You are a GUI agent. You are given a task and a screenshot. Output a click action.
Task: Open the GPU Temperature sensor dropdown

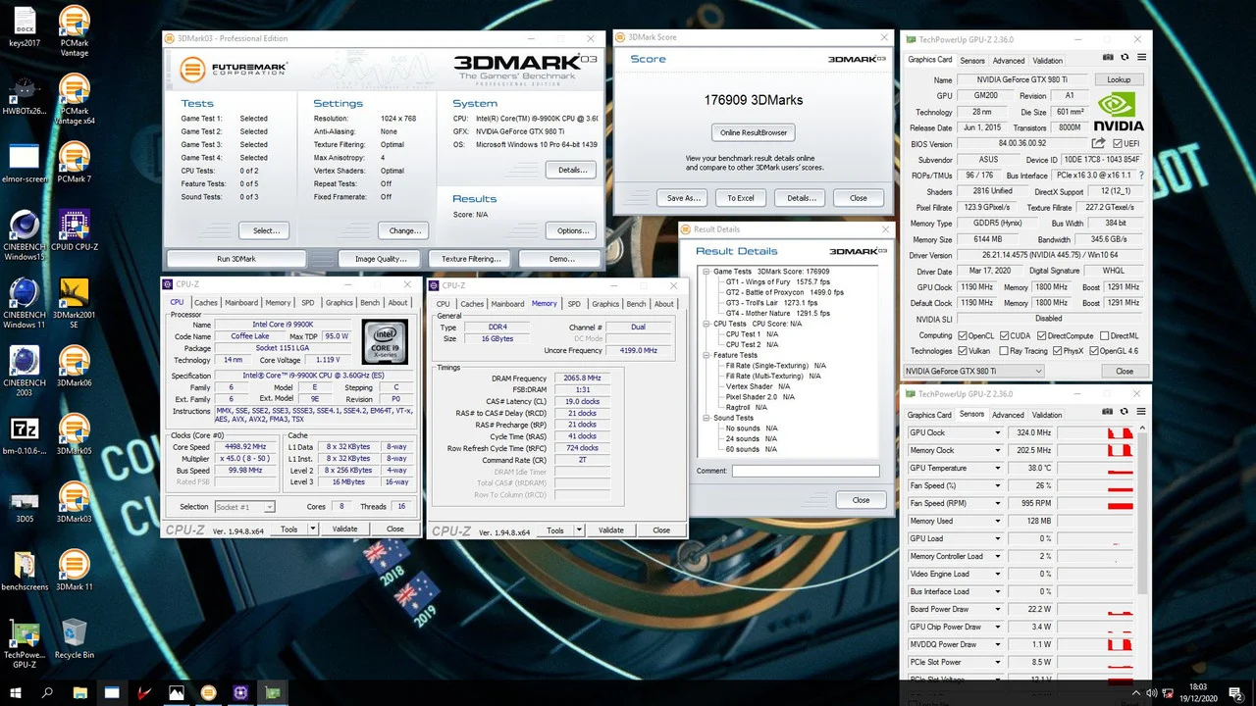coord(998,468)
